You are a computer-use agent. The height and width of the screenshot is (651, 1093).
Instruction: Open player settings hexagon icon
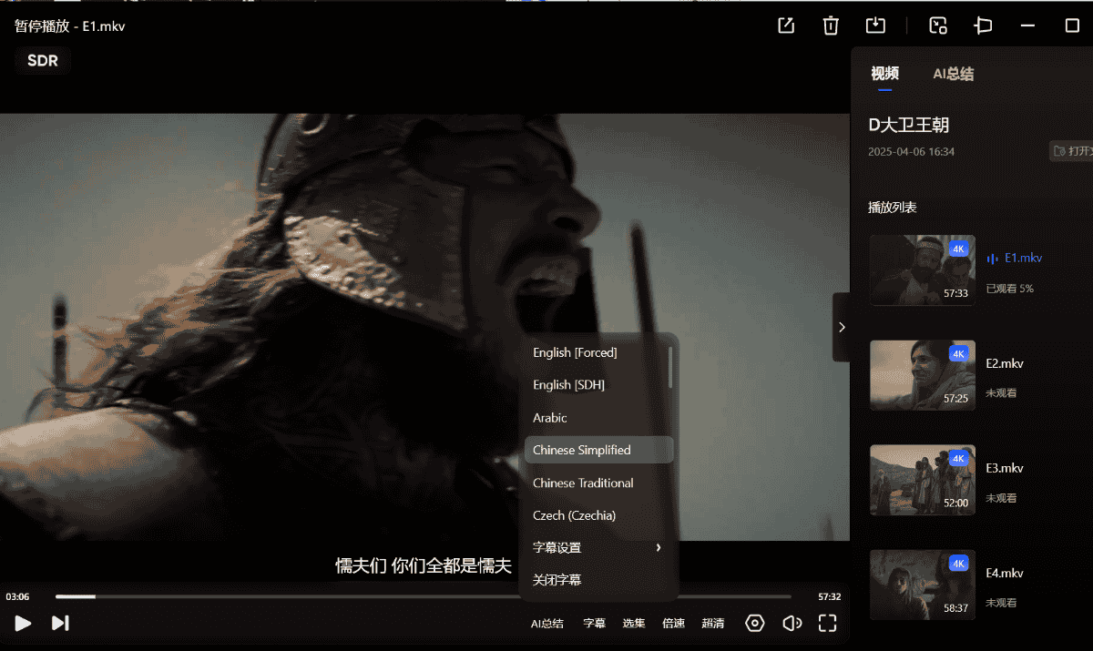click(754, 623)
